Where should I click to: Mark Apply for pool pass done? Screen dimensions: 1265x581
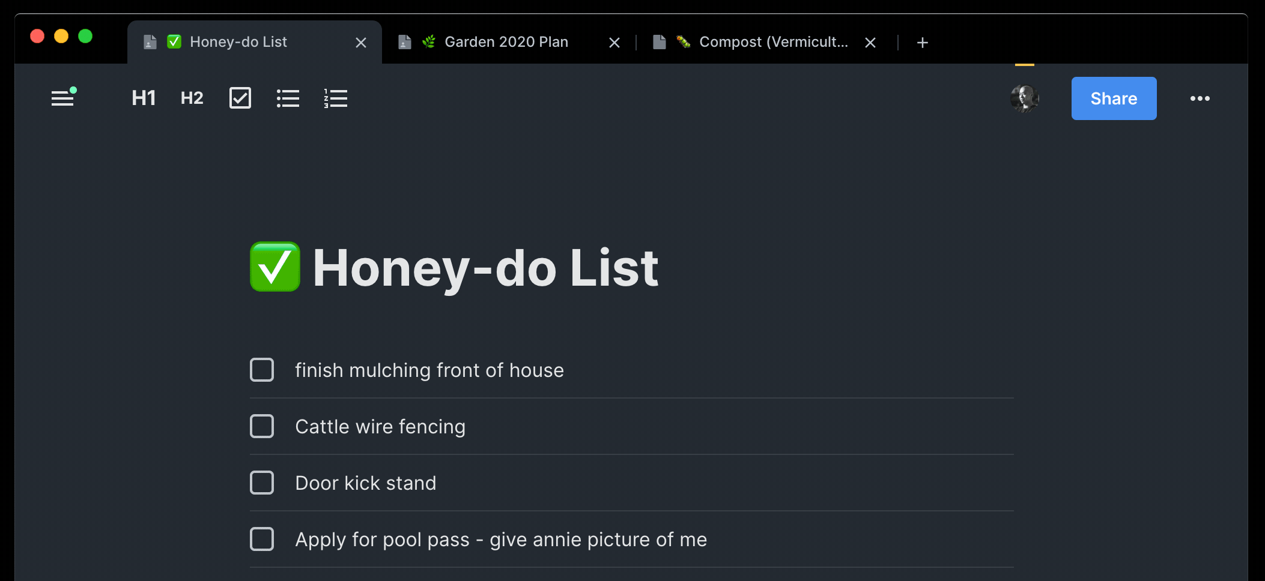262,539
